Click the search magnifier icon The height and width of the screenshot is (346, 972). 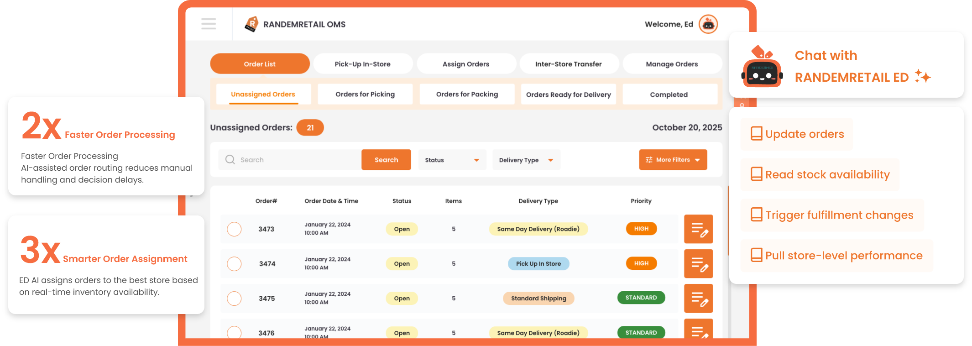tap(230, 160)
